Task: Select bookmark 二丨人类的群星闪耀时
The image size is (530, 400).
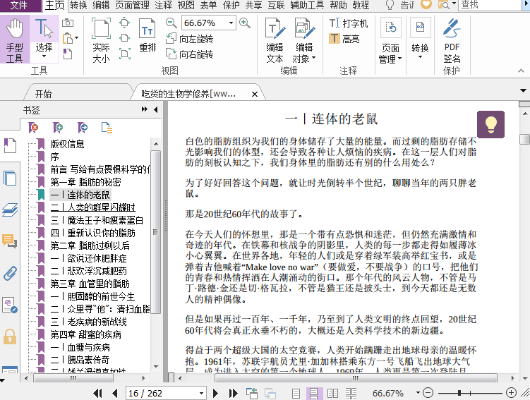Action: click(93, 207)
